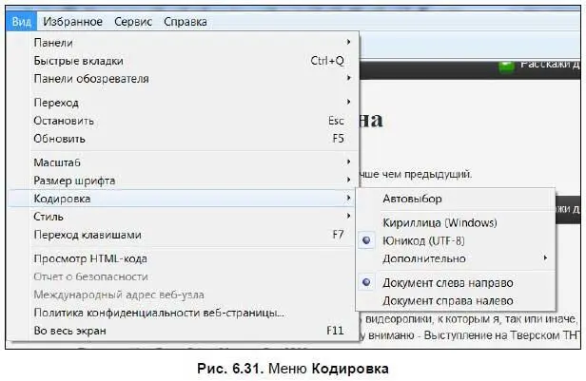Select Документ слева направо option
The height and width of the screenshot is (381, 586).
click(447, 283)
